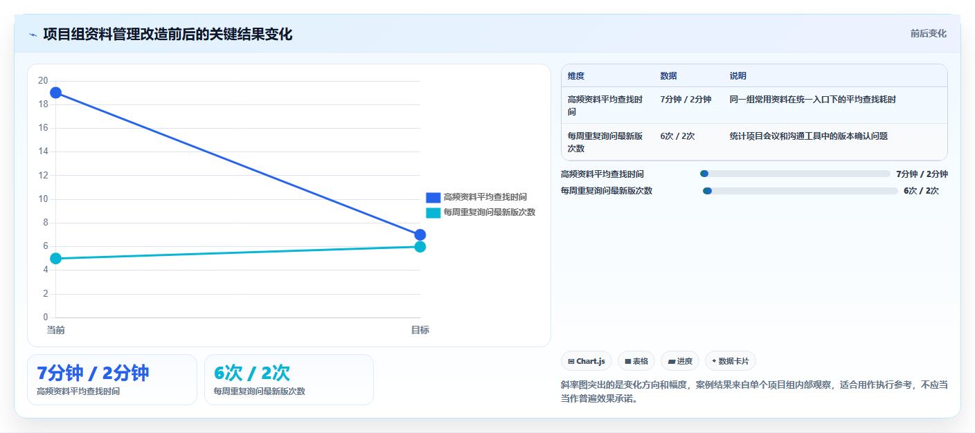Click the 数据卡片 tag
975x433 pixels.
731,361
